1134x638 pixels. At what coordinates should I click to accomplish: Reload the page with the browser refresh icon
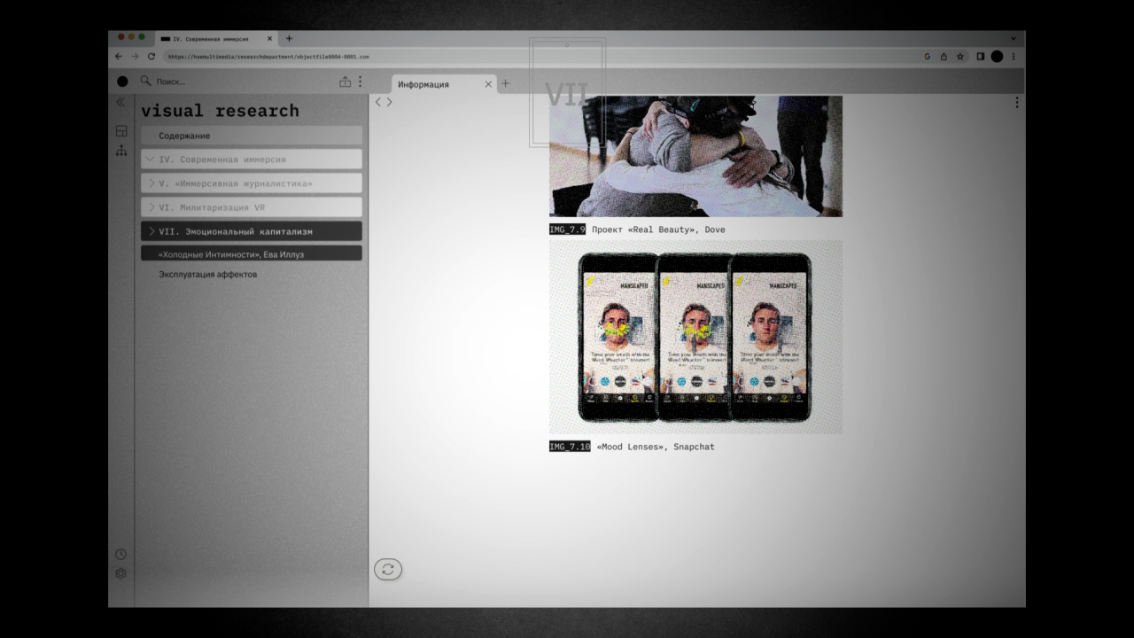151,56
